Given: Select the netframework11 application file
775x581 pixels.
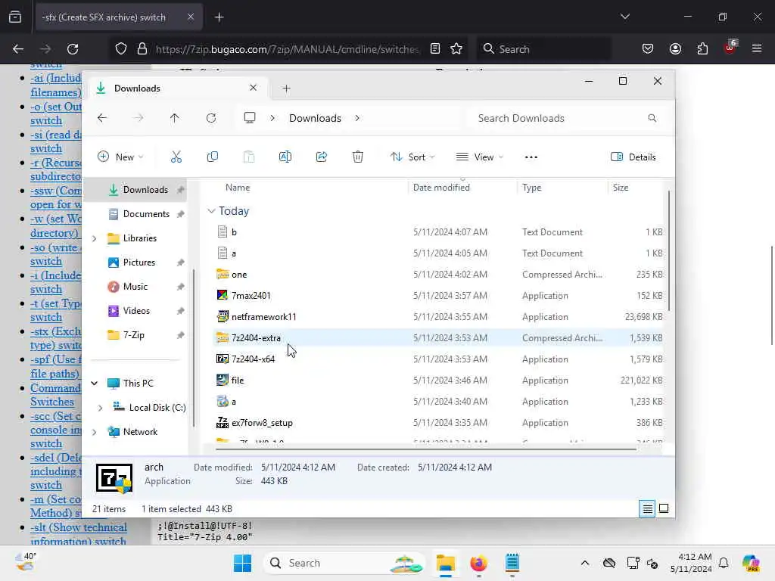Looking at the screenshot, I should tap(439, 317).
